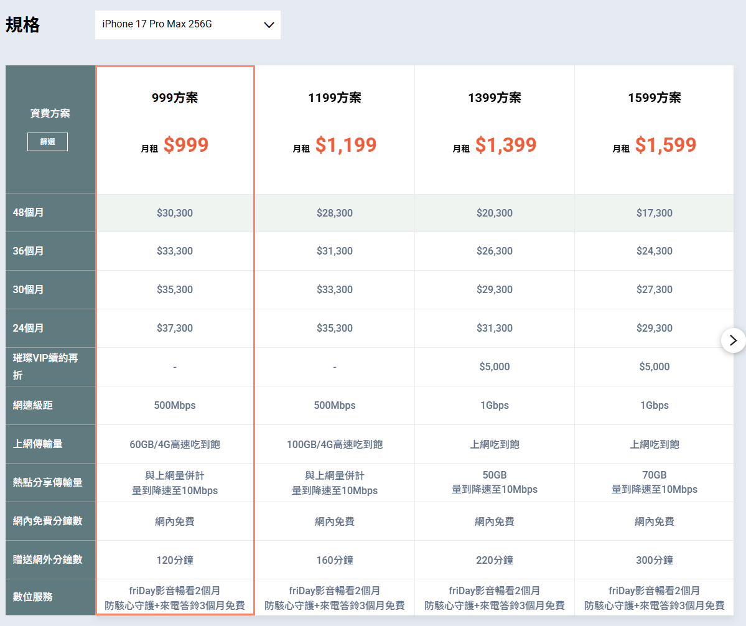
Task: Click 1Gbps in the 1399方案 column
Action: (494, 405)
